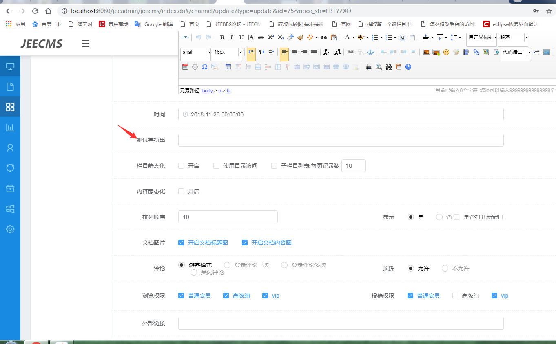Insert a table using the table icon
Viewport: 556px width, 344px height.
pos(228,67)
